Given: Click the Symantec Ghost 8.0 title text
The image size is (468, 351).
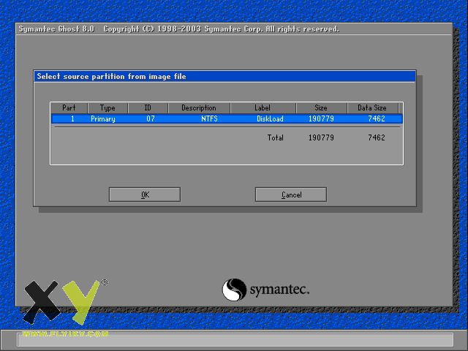Looking at the screenshot, I should click(x=57, y=29).
